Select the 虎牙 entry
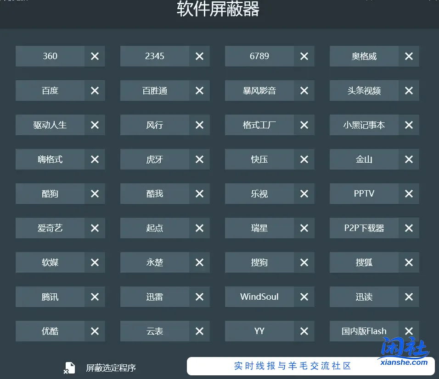 point(154,159)
